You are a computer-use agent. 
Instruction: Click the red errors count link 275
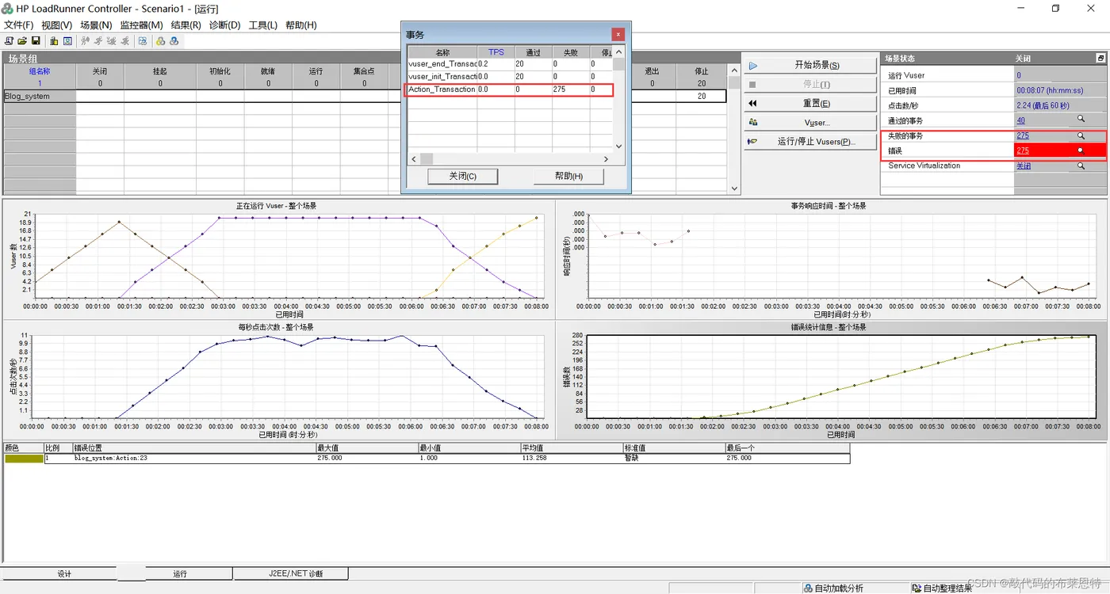click(1023, 150)
